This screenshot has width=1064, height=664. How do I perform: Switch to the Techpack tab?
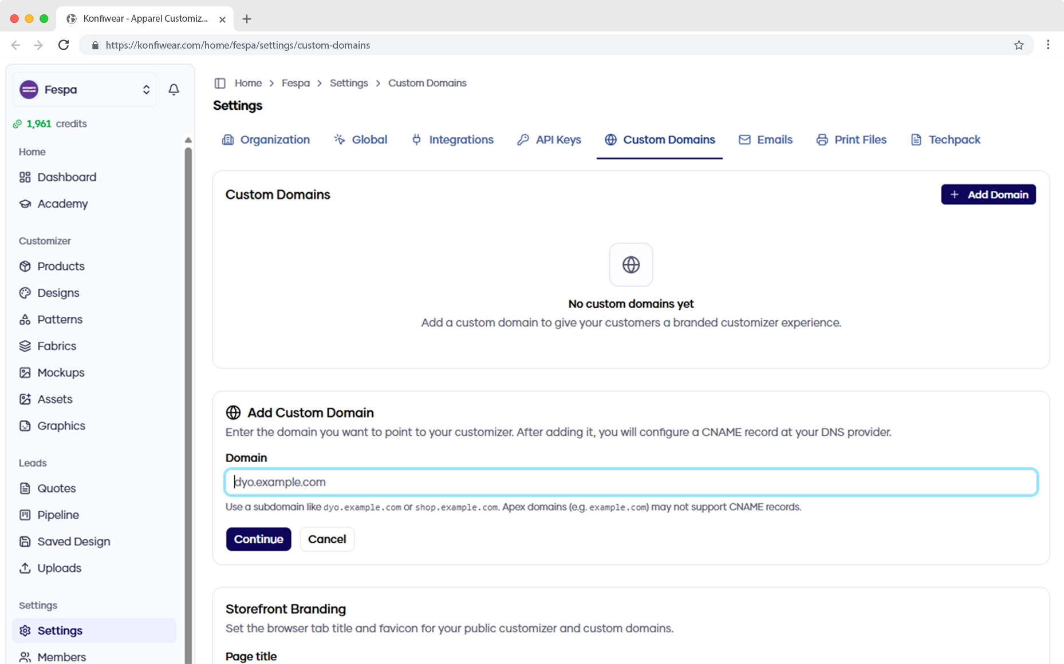[x=945, y=140]
